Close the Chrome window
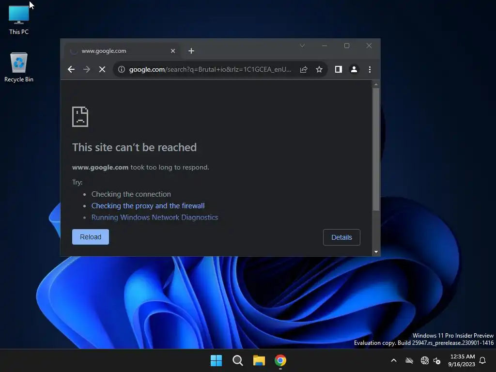Screen dimensions: 496x372 [369, 46]
